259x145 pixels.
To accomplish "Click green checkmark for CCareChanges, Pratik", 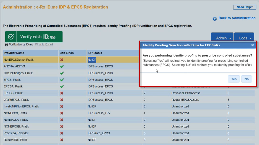I will click(x=62, y=73).
